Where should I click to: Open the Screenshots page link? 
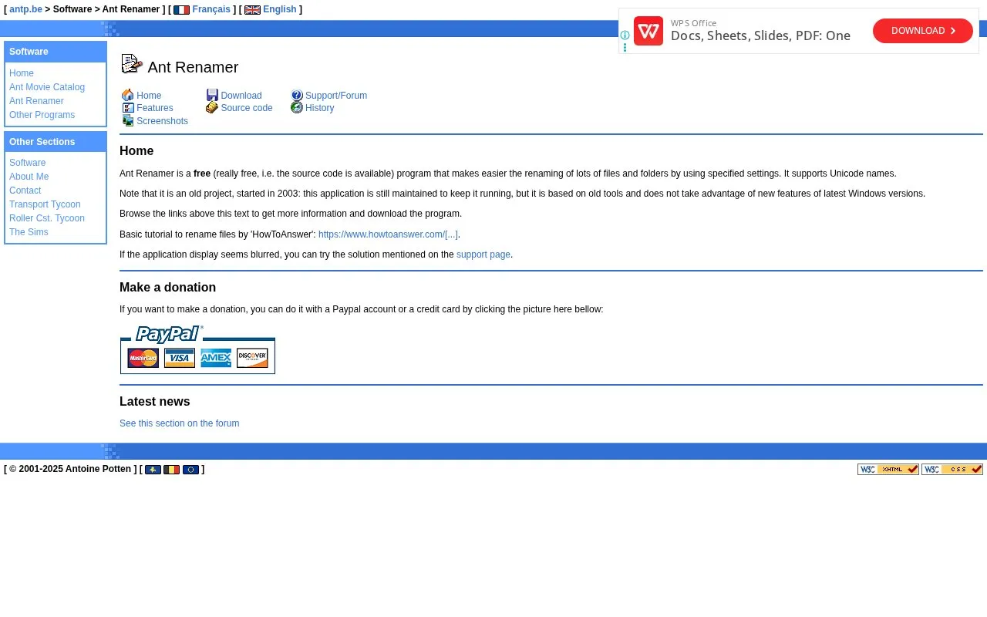pyautogui.click(x=162, y=121)
